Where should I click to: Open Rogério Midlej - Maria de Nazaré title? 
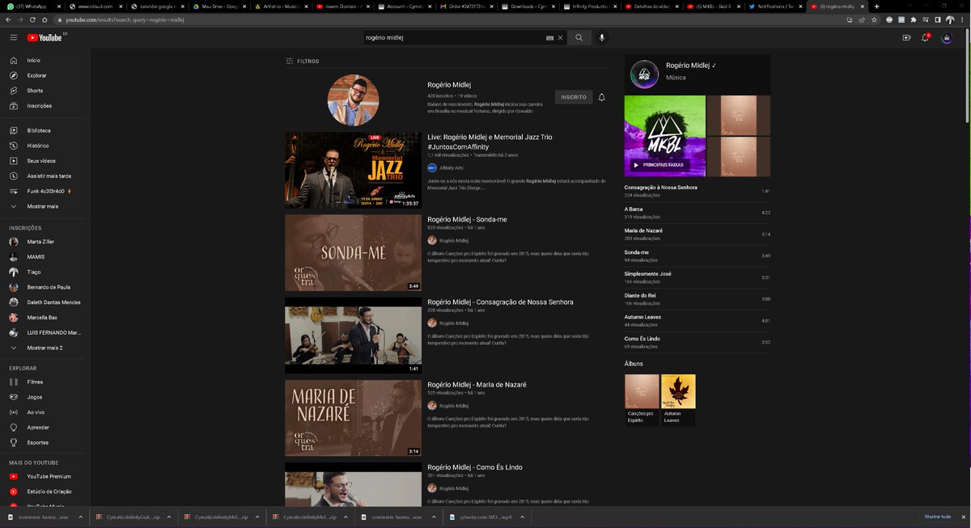477,385
